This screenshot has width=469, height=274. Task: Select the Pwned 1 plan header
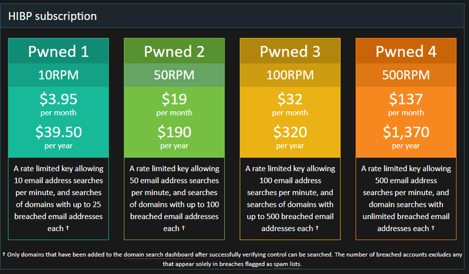point(58,51)
